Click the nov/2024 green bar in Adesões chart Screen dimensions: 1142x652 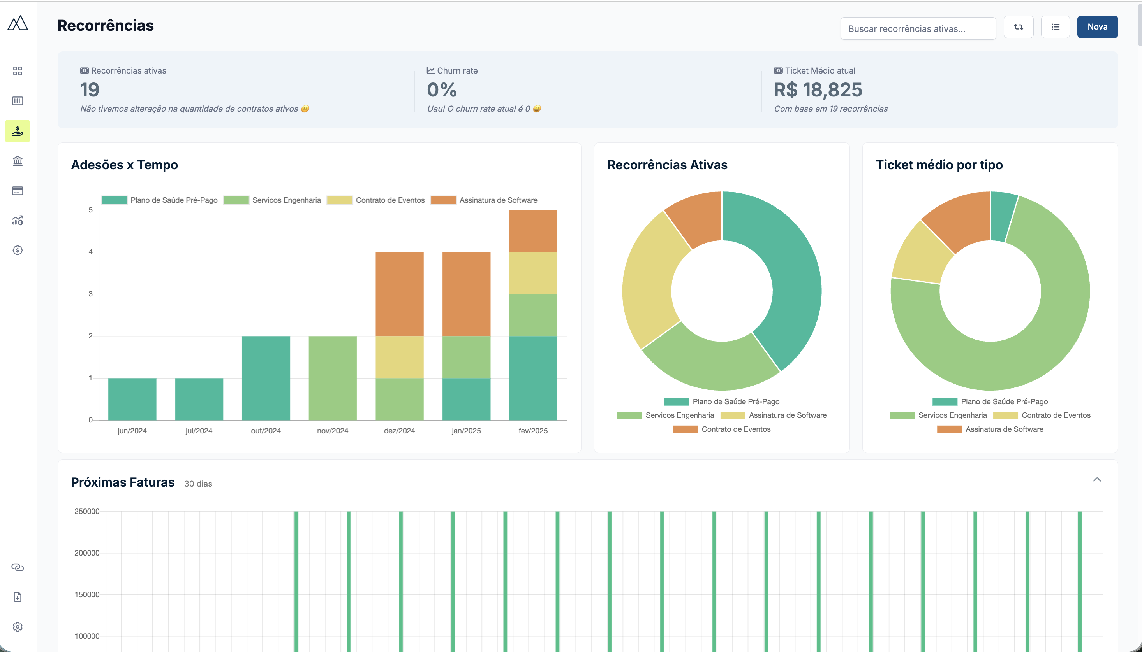pyautogui.click(x=333, y=378)
